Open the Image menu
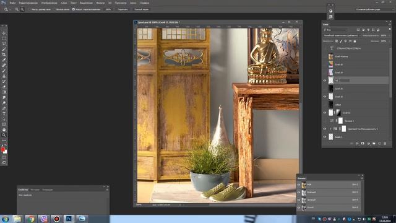 pos(49,2)
